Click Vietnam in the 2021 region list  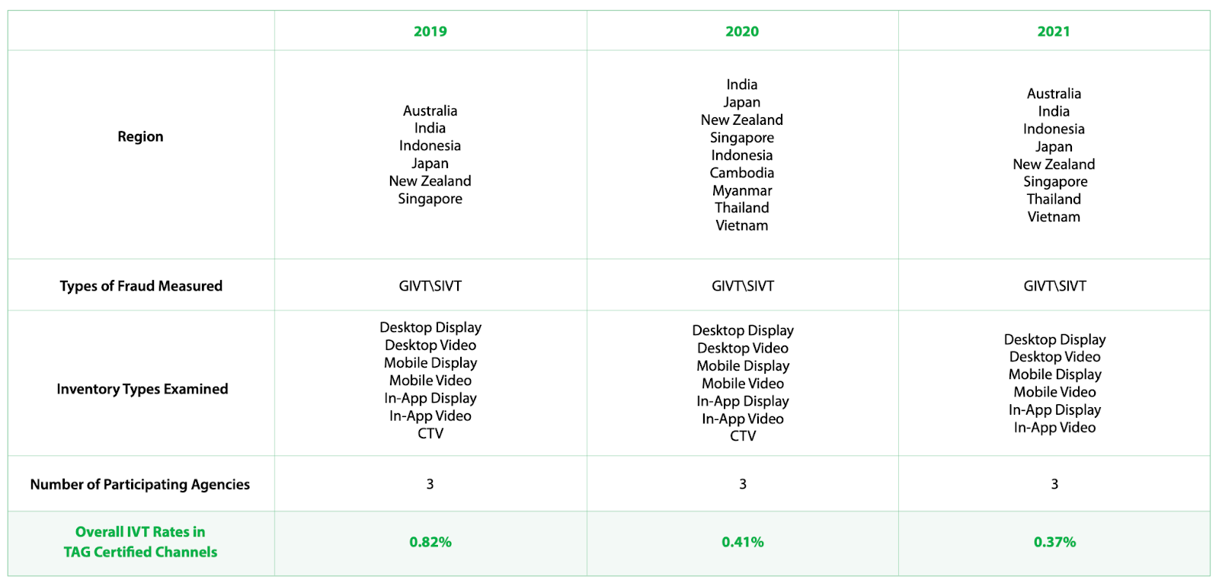point(1054,217)
